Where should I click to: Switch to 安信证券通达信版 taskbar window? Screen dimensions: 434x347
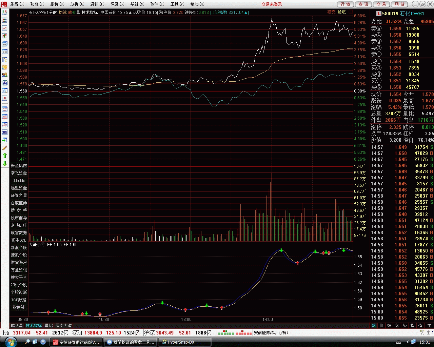tap(76, 342)
